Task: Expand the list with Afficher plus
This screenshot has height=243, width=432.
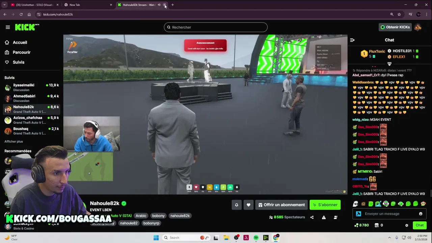Action: (x=13, y=141)
